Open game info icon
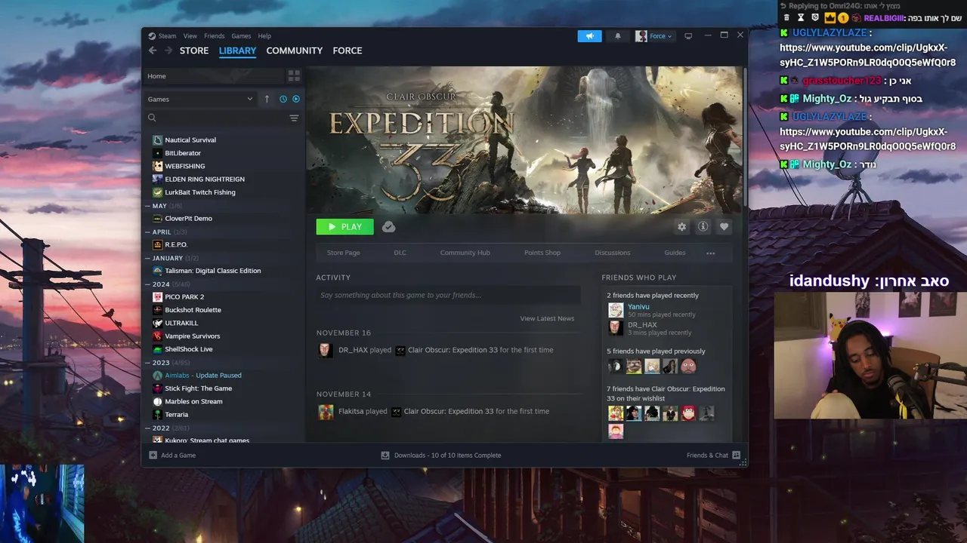This screenshot has height=543, width=967. coord(703,226)
